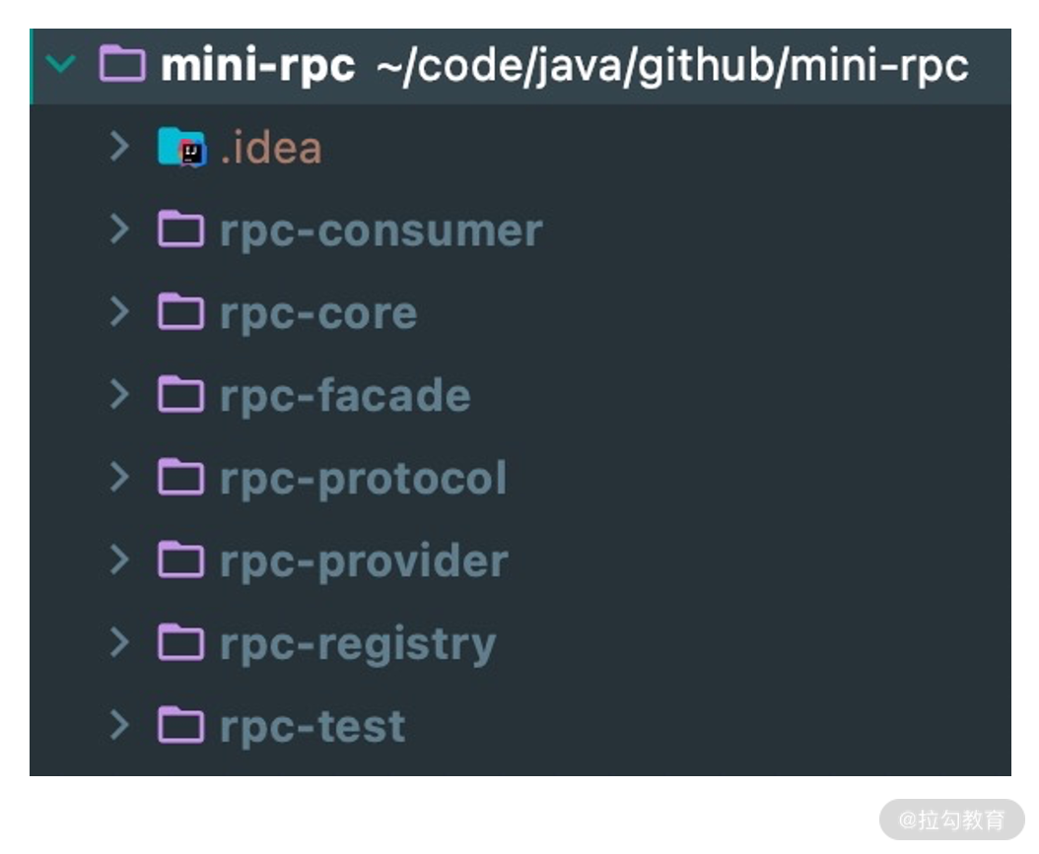Click the rpc-facade module folder icon
Image resolution: width=1039 pixels, height=854 pixels.
pyautogui.click(x=180, y=396)
